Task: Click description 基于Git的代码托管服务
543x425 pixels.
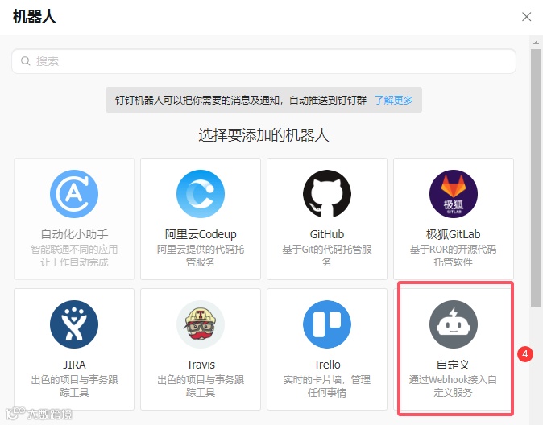Action: click(x=327, y=255)
